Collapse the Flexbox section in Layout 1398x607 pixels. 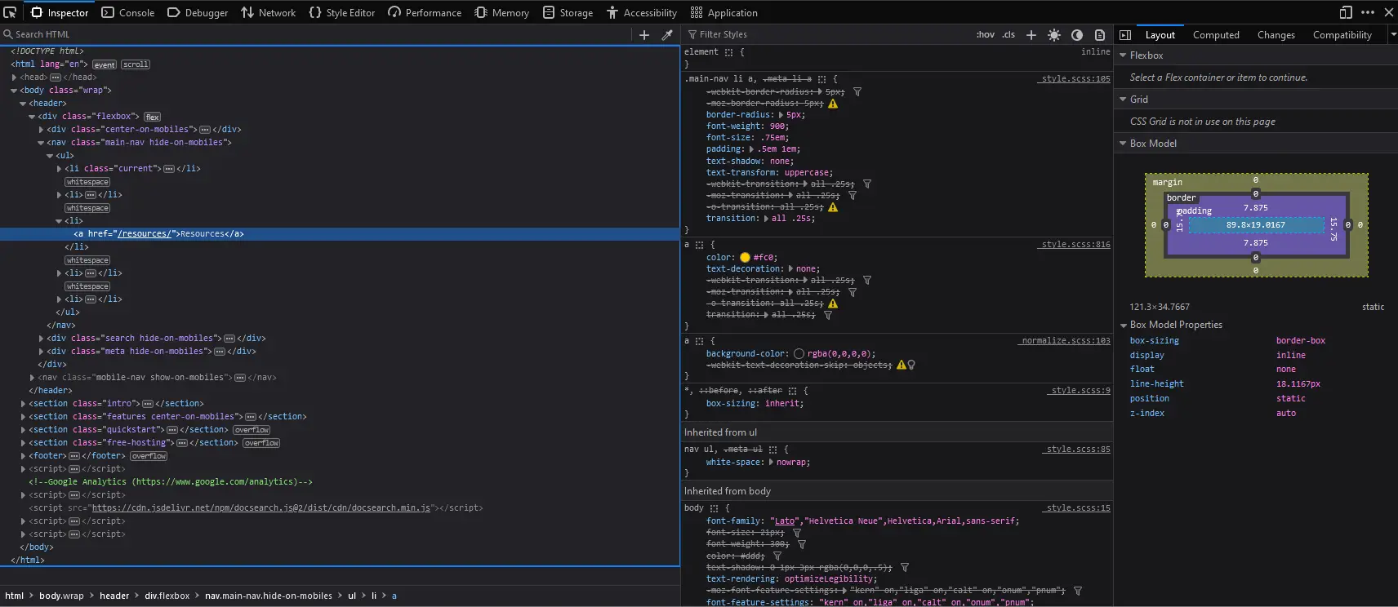click(1123, 55)
